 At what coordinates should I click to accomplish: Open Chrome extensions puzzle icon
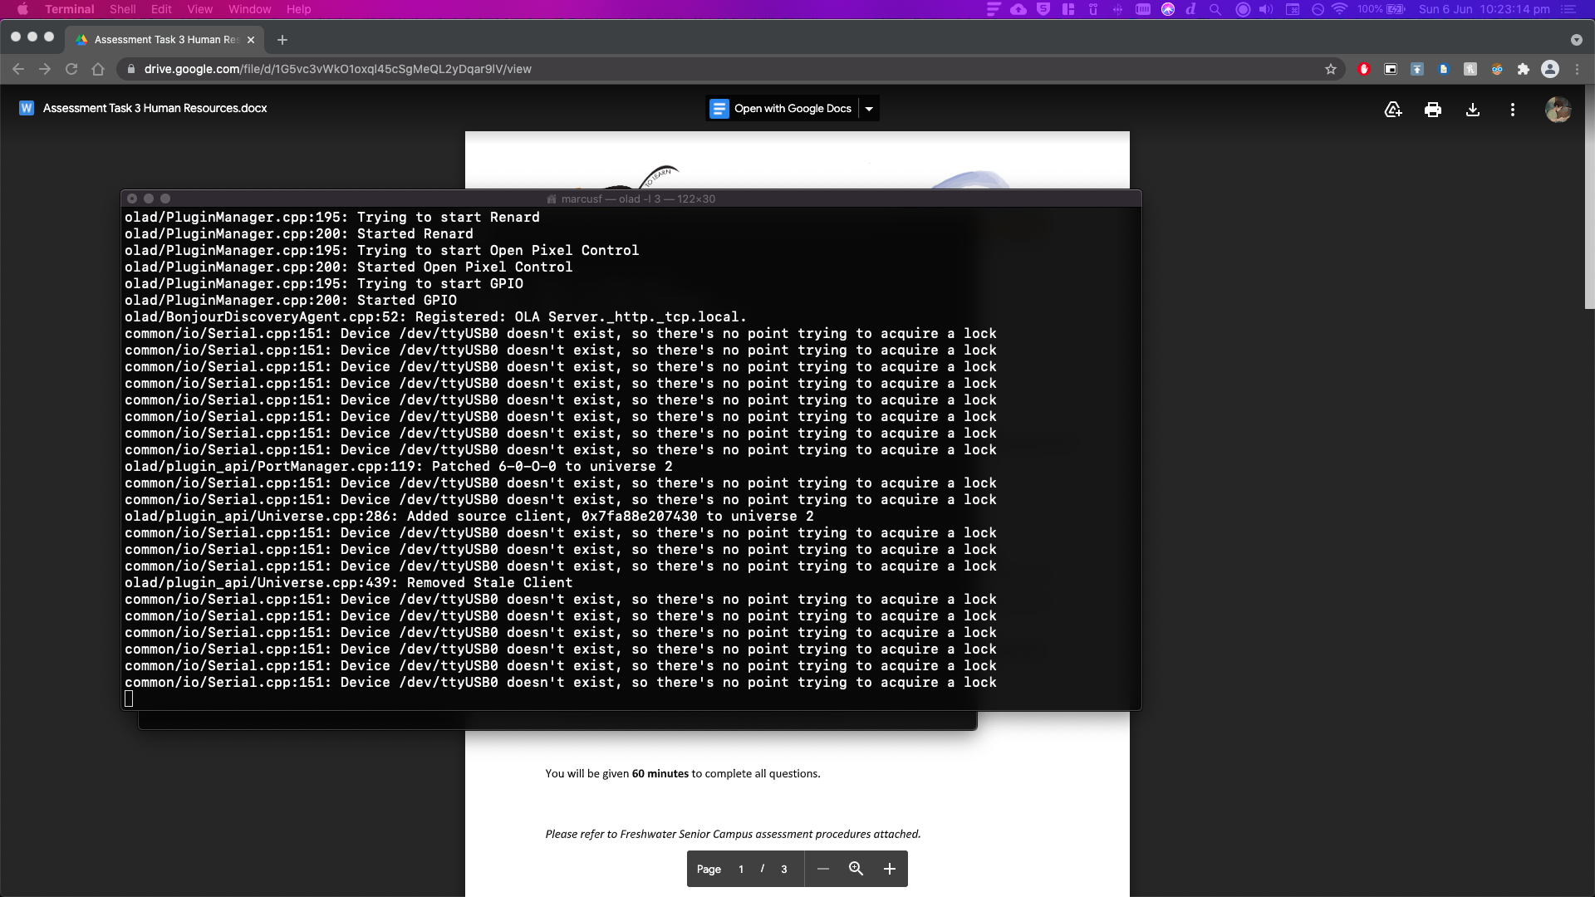coord(1524,69)
